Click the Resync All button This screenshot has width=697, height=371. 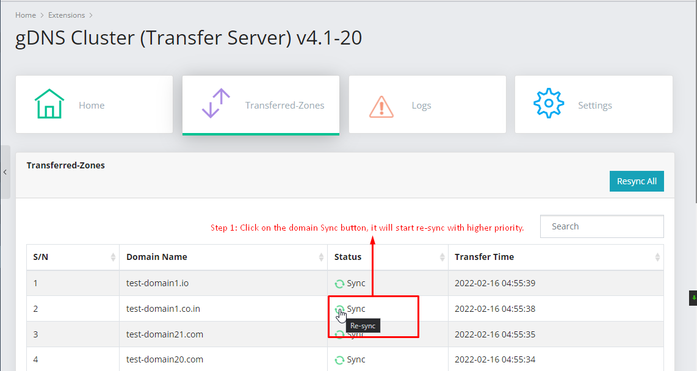click(637, 181)
